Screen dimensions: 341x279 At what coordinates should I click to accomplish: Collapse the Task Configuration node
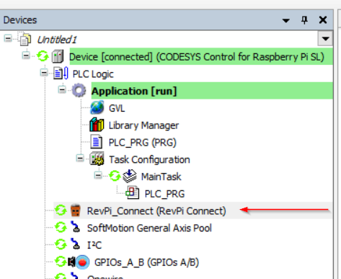click(x=80, y=158)
